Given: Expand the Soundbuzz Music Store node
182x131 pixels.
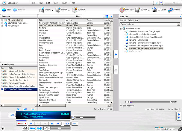Looking at the screenshot, I should [x=2, y=23].
